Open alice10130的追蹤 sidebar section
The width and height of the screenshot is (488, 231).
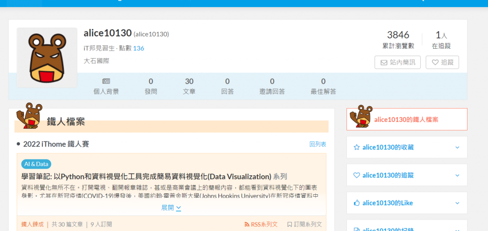click(407, 175)
